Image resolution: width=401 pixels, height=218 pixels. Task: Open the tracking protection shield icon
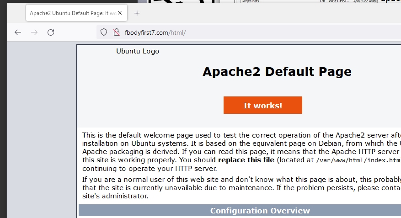(104, 32)
